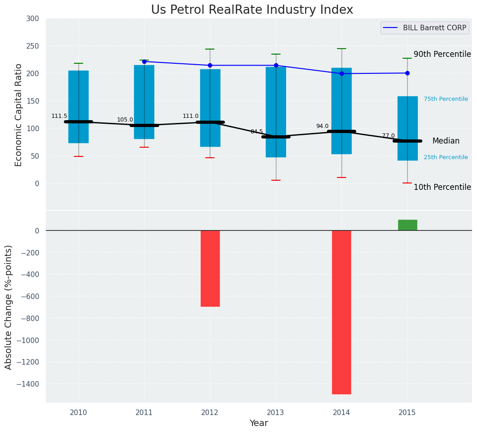
Task: Click the Median annotation text
Action: [446, 141]
